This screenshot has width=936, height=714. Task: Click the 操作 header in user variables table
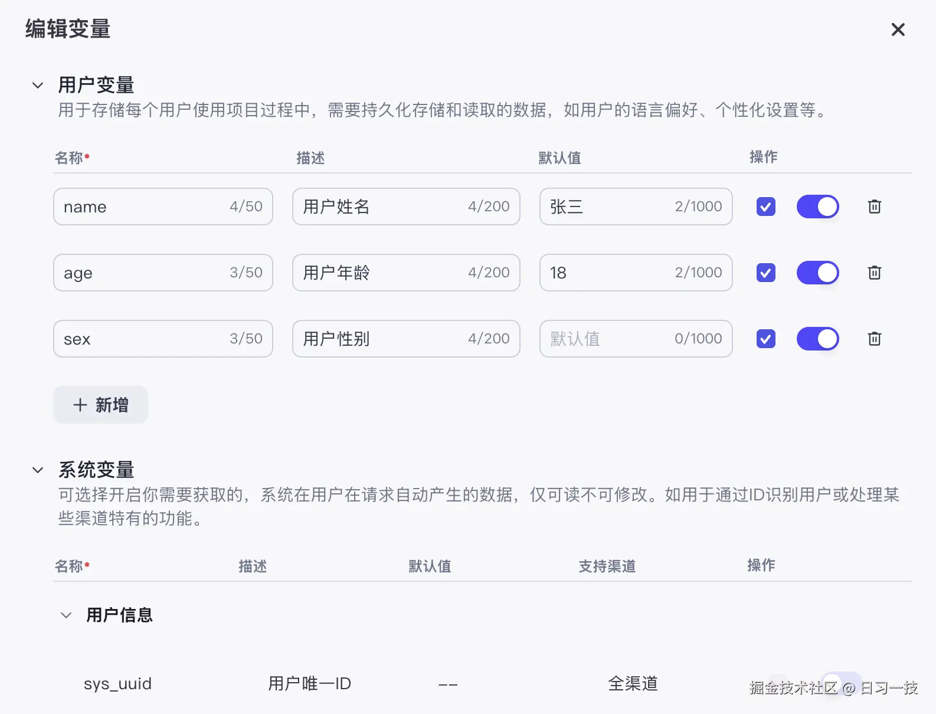pyautogui.click(x=763, y=157)
